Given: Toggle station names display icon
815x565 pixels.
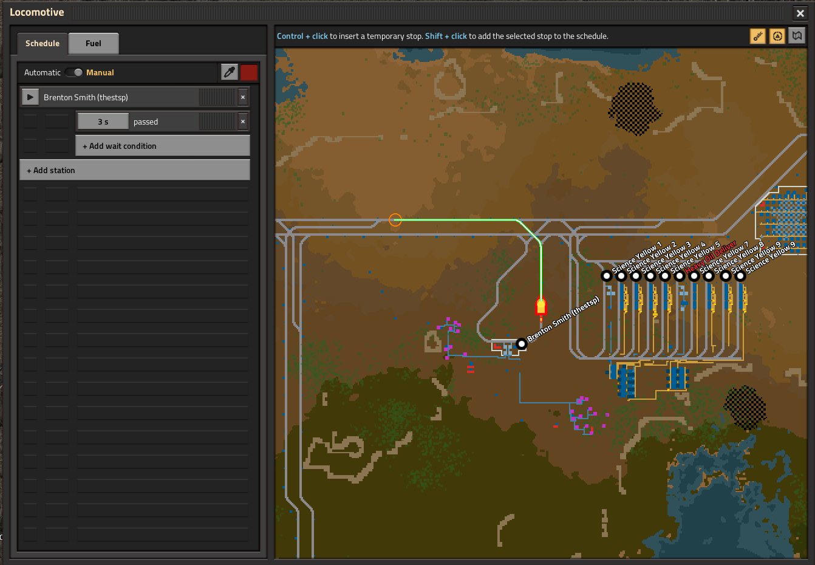Looking at the screenshot, I should click(x=758, y=36).
